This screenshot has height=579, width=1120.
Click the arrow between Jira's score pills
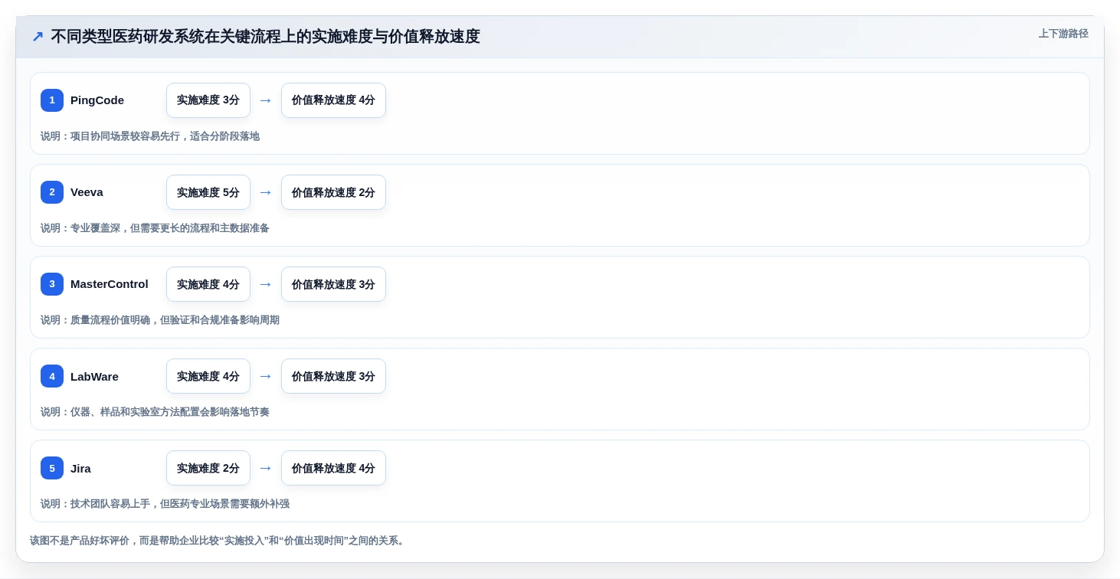tap(266, 468)
